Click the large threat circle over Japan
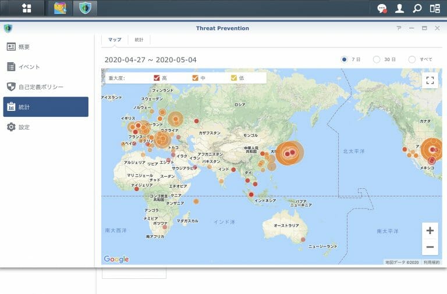Viewport: 447px width, 294px height. coord(290,153)
